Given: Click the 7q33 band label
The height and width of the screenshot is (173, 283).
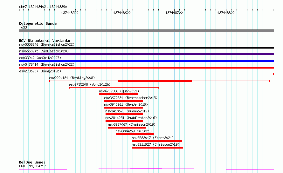Looking at the screenshot, I should [x=23, y=27].
